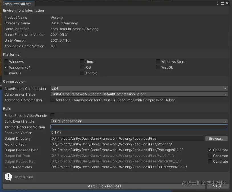The height and width of the screenshot is (192, 232).
Task: Click the Save button
Action: [x=217, y=186]
